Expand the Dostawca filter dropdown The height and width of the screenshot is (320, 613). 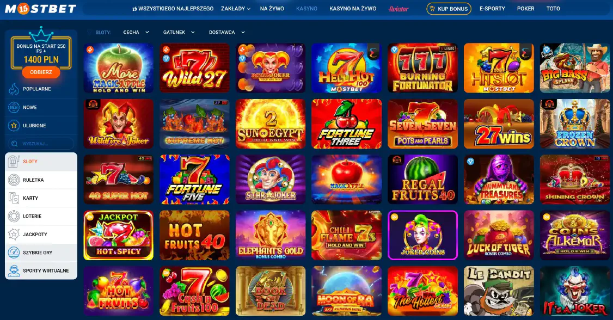click(227, 33)
